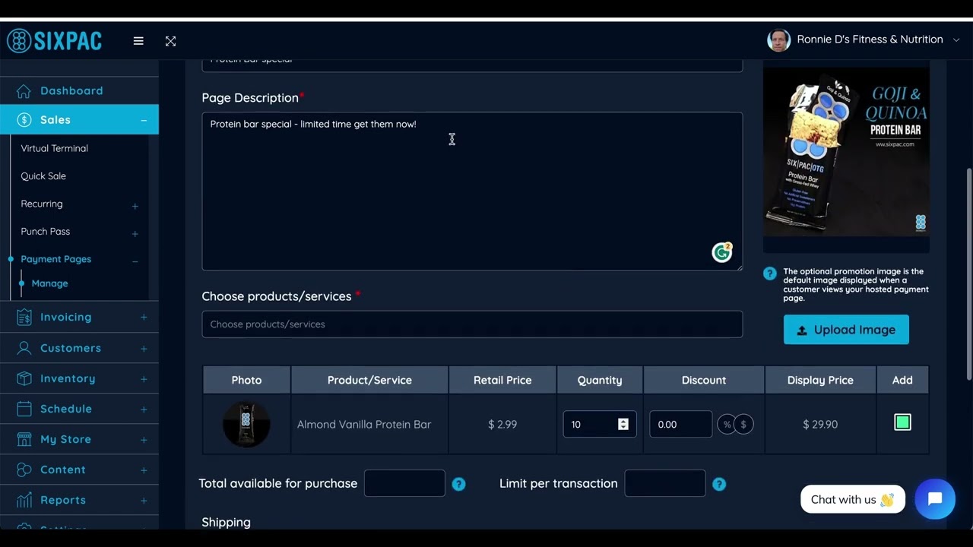Click the page vertical scrollbar

[x=968, y=273]
